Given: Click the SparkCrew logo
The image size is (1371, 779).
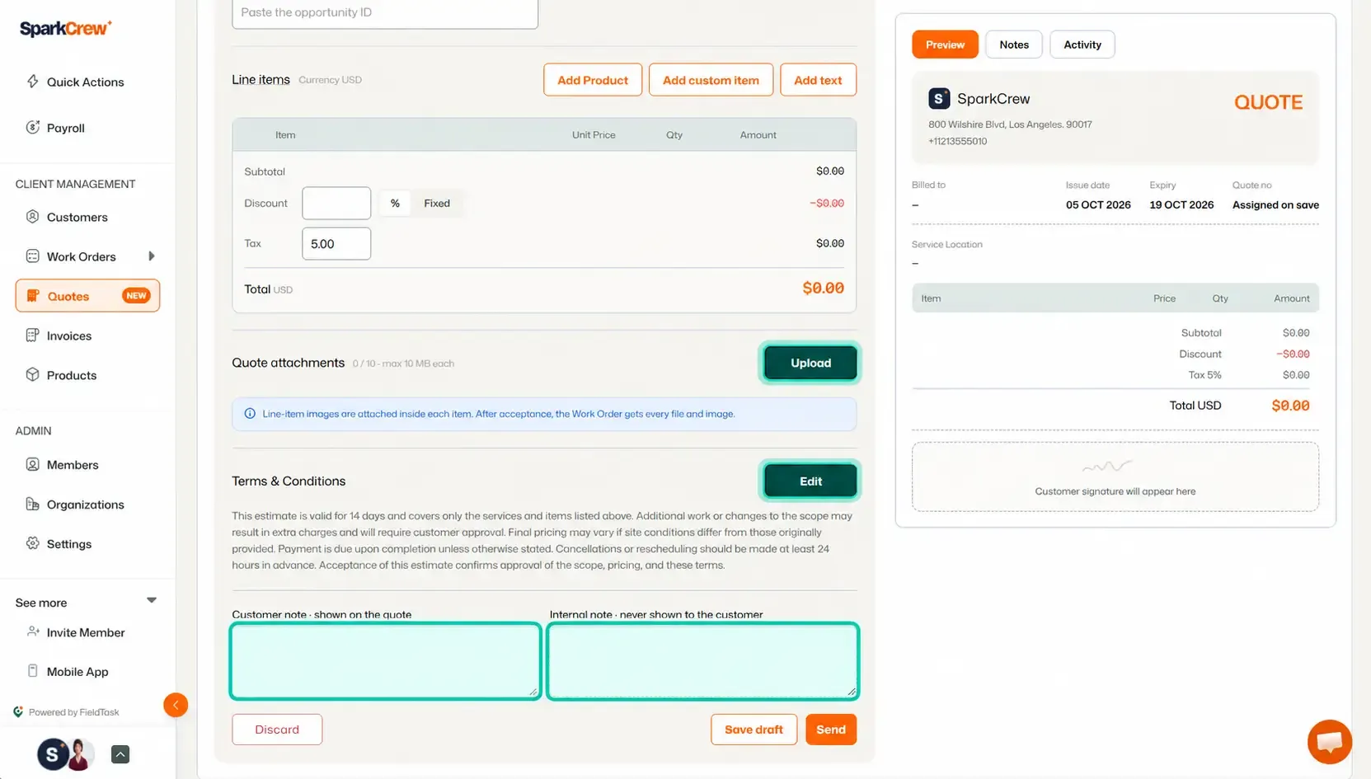Looking at the screenshot, I should [65, 29].
